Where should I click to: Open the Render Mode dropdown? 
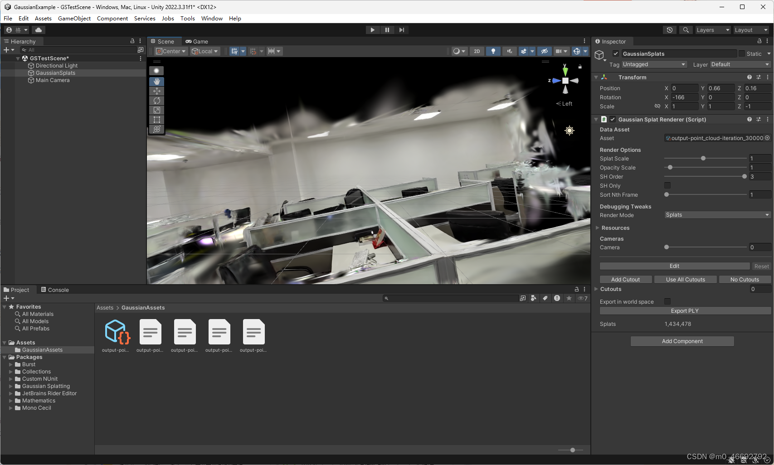[x=717, y=214]
